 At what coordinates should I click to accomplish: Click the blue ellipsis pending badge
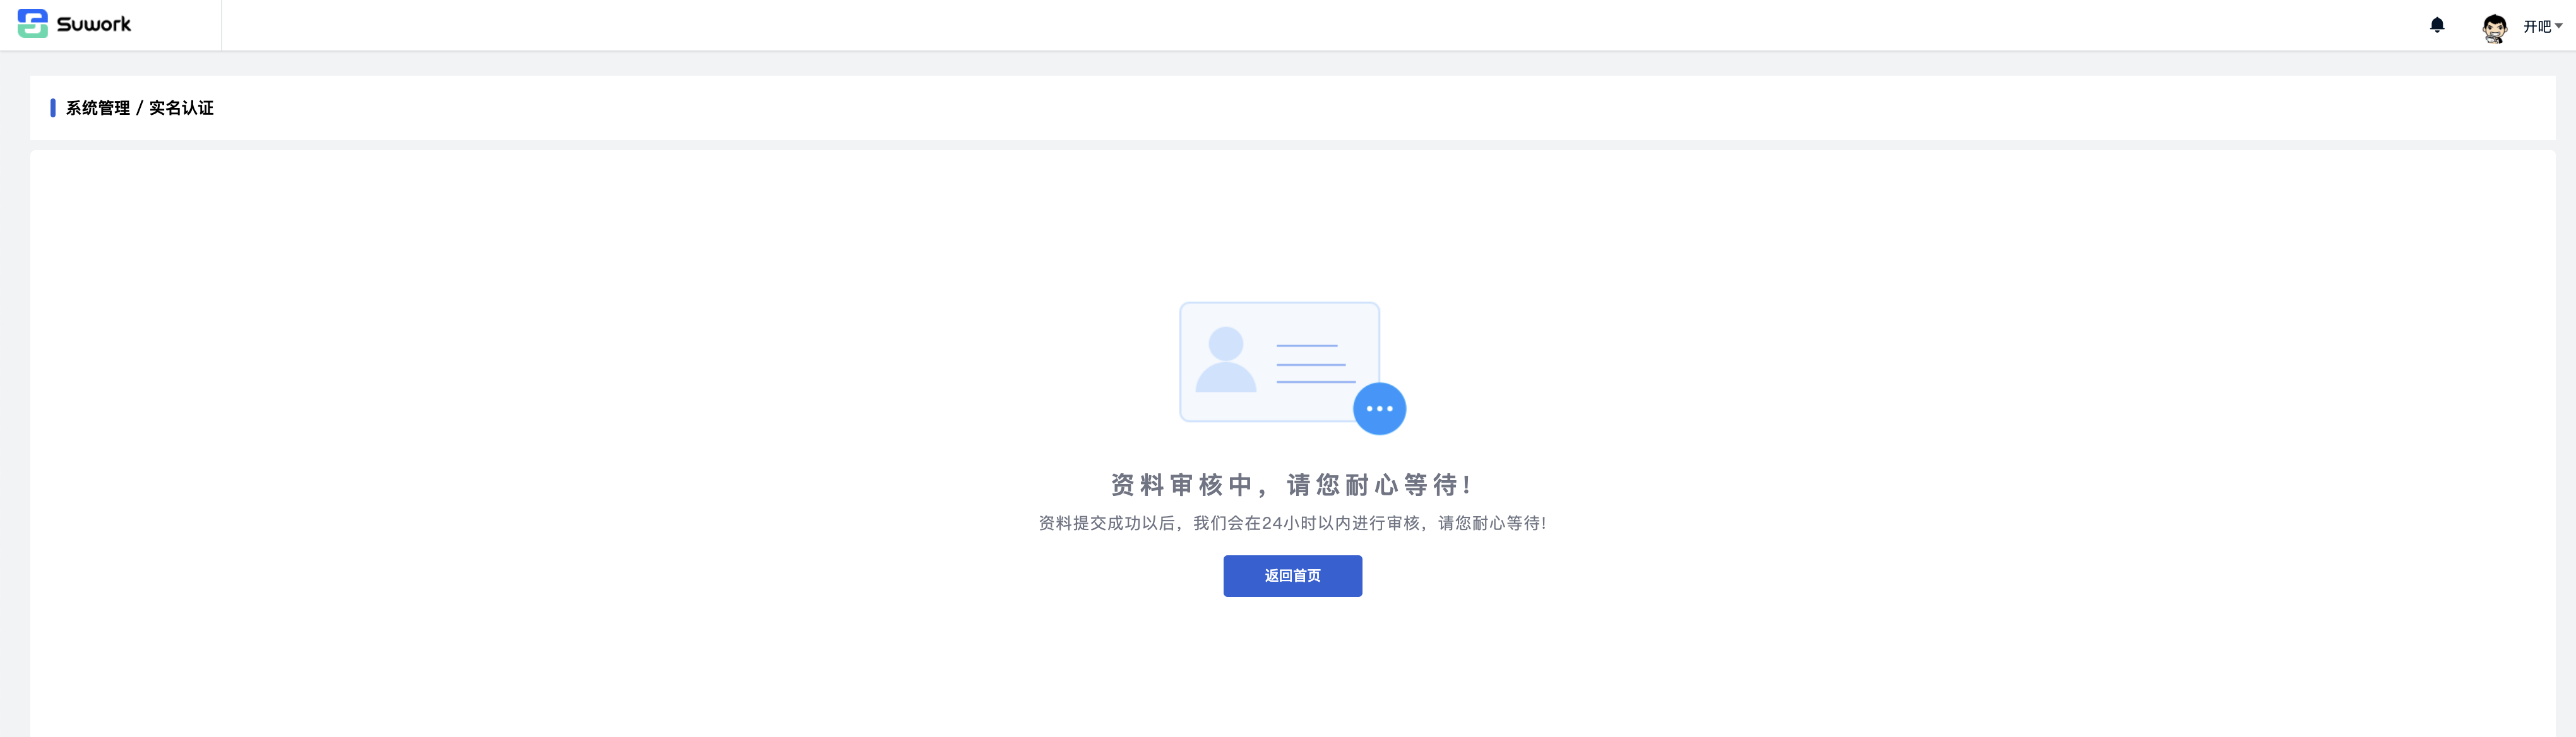(x=1379, y=409)
